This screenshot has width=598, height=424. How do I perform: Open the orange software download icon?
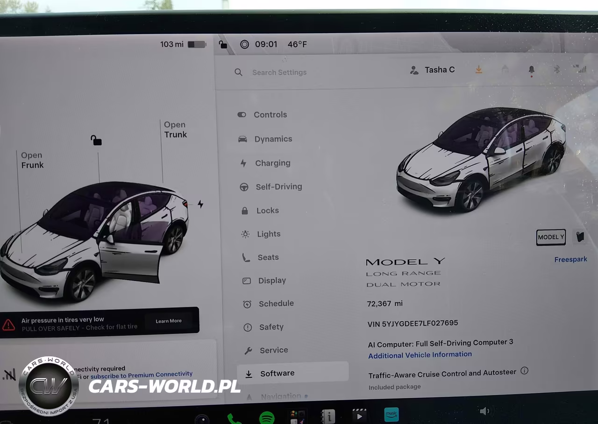(x=478, y=70)
